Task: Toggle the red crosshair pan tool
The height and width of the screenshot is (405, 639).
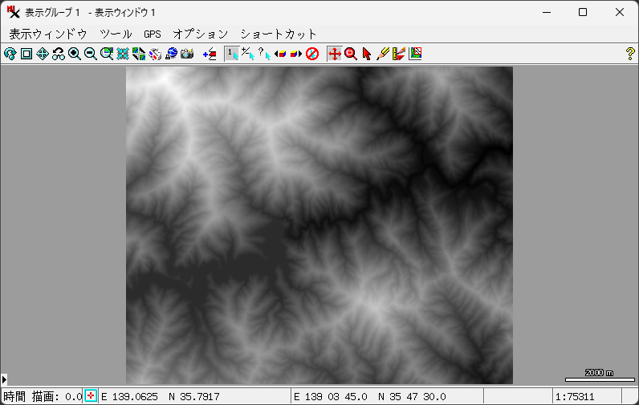Action: (335, 54)
